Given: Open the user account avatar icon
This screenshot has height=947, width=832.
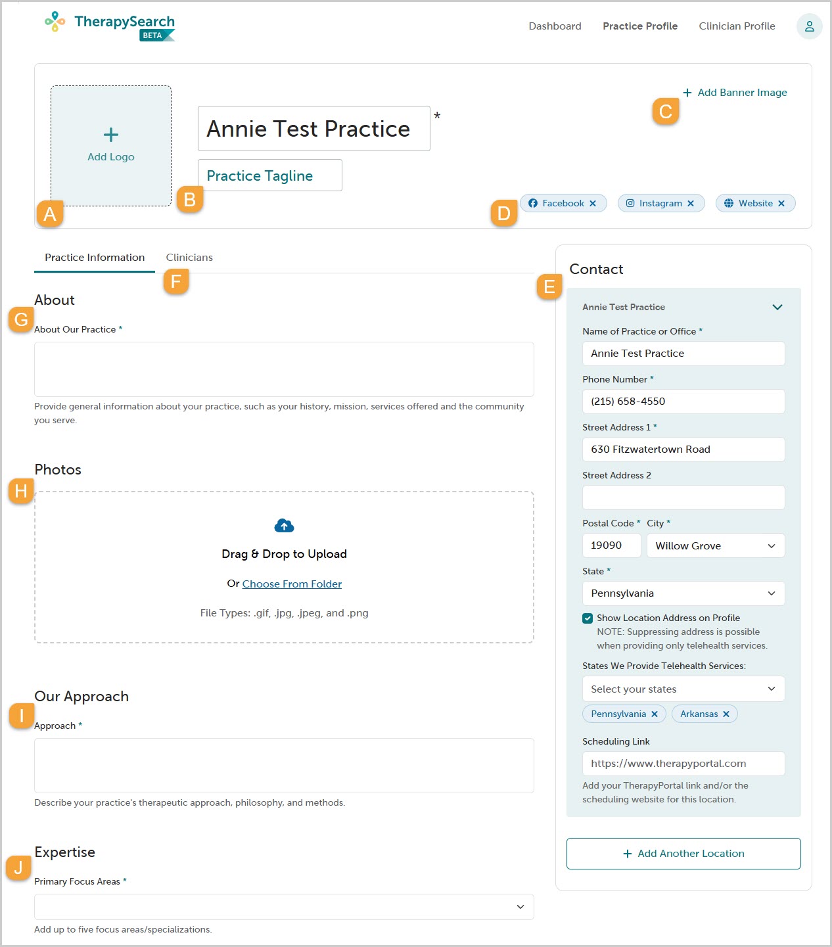Looking at the screenshot, I should click(809, 26).
